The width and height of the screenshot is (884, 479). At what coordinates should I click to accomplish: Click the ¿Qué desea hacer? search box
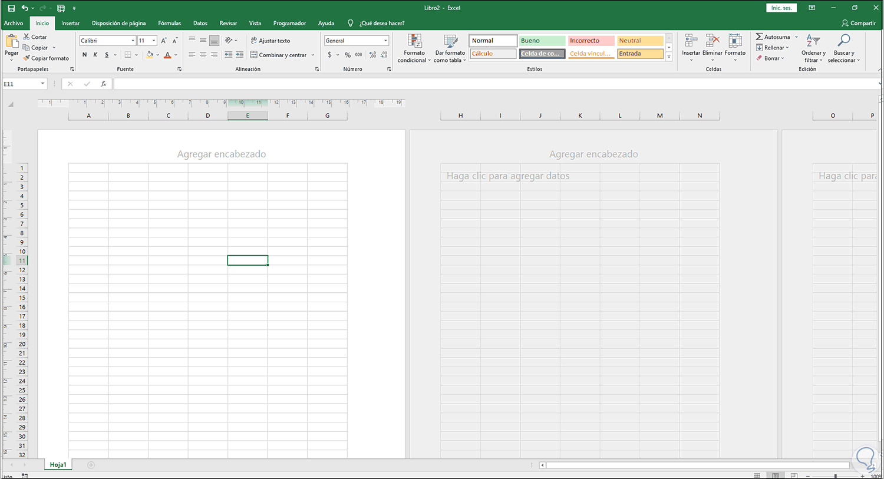pos(382,23)
